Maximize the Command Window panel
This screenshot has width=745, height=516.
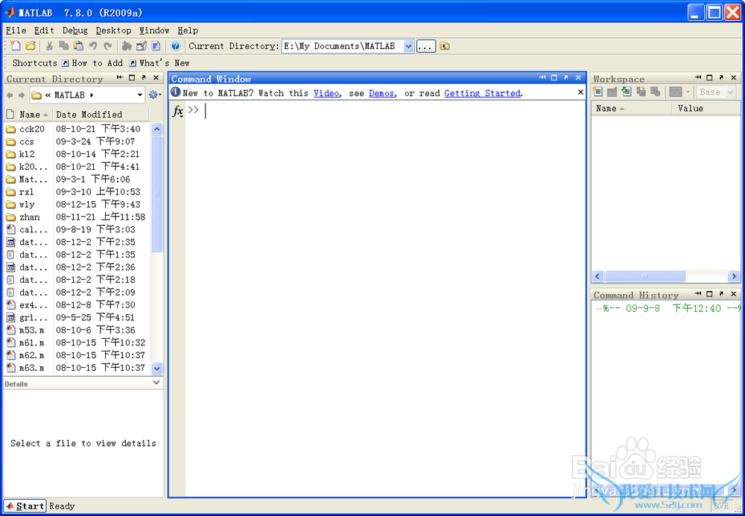(554, 78)
